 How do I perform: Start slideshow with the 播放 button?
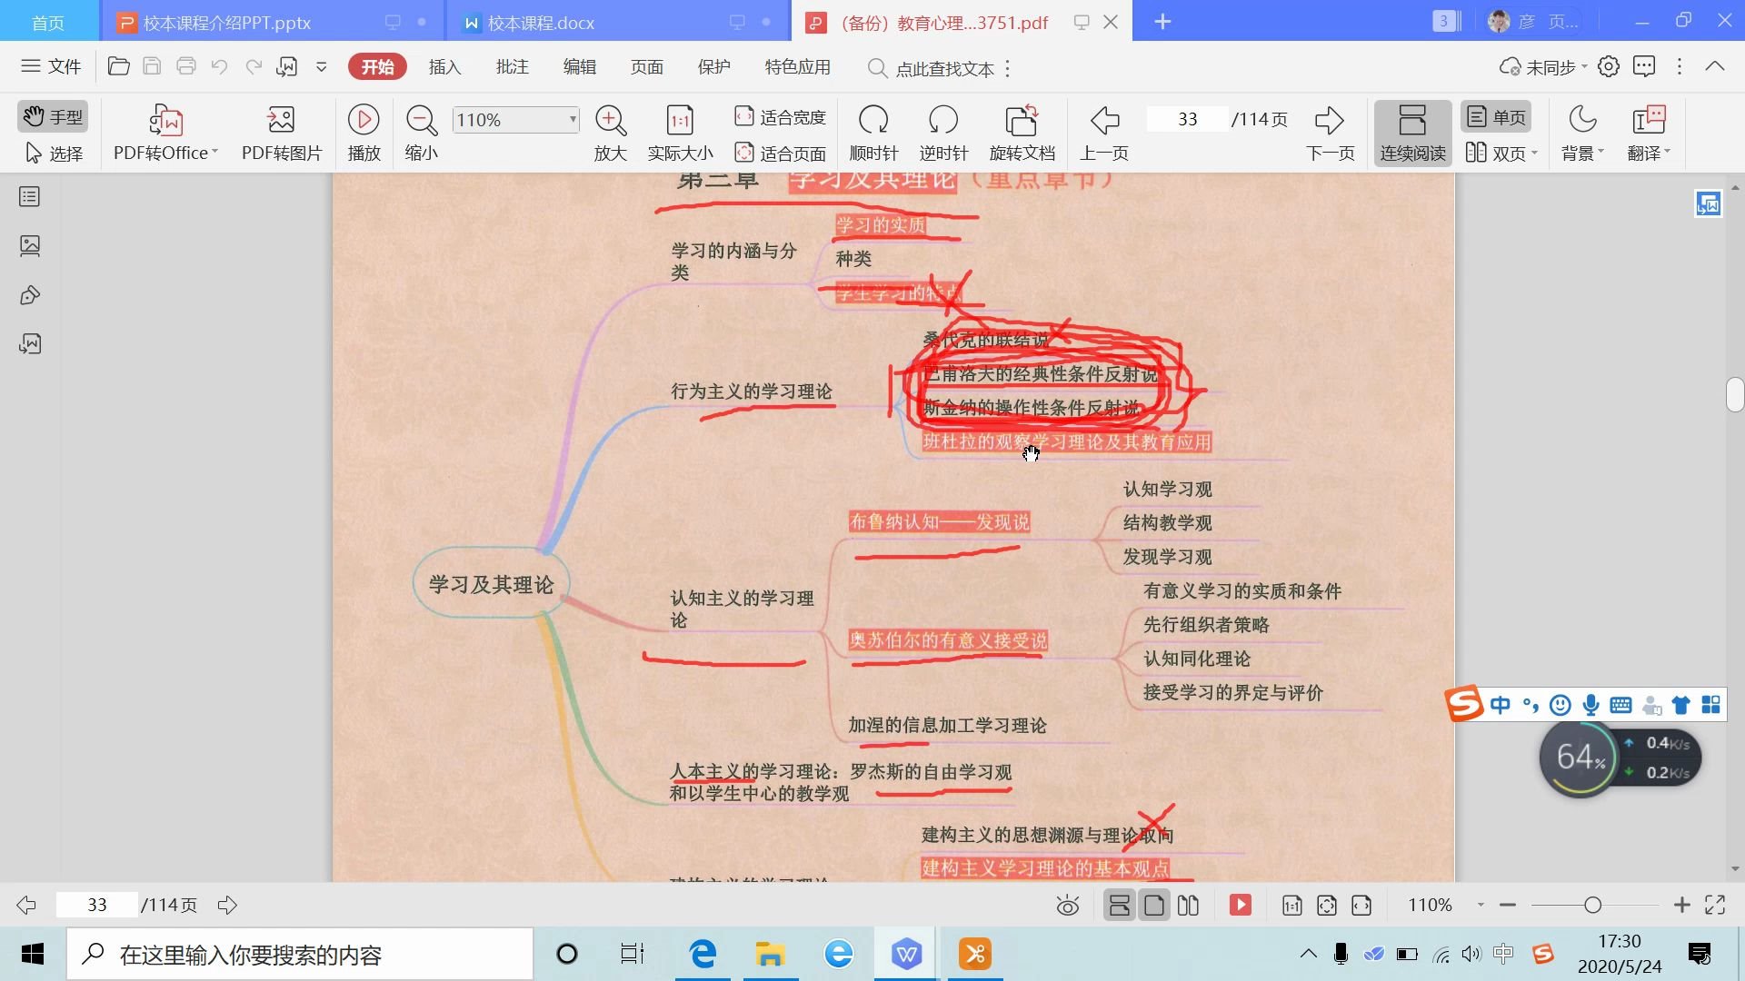point(363,132)
